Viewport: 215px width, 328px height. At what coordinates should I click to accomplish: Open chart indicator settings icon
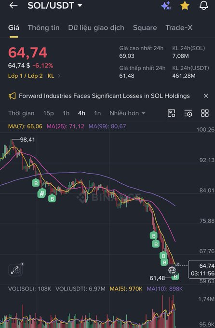tap(188, 113)
